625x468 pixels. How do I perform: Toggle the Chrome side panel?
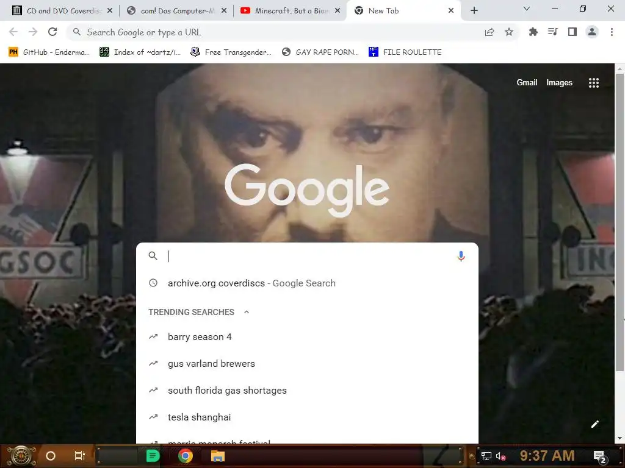573,32
